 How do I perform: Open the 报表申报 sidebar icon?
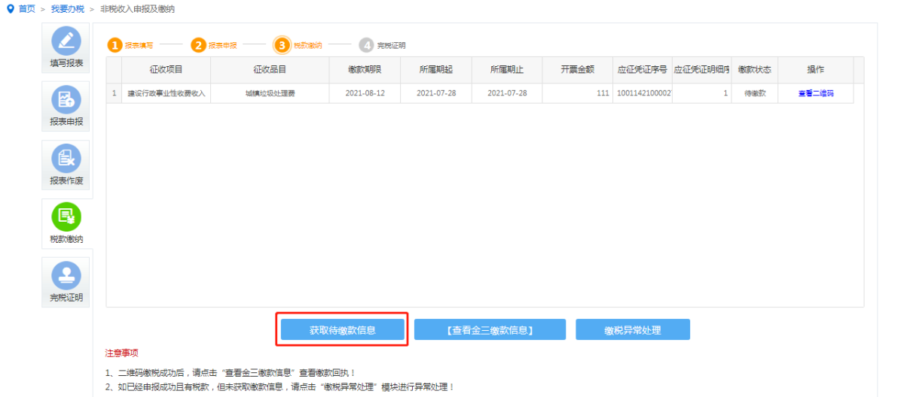[x=66, y=99]
